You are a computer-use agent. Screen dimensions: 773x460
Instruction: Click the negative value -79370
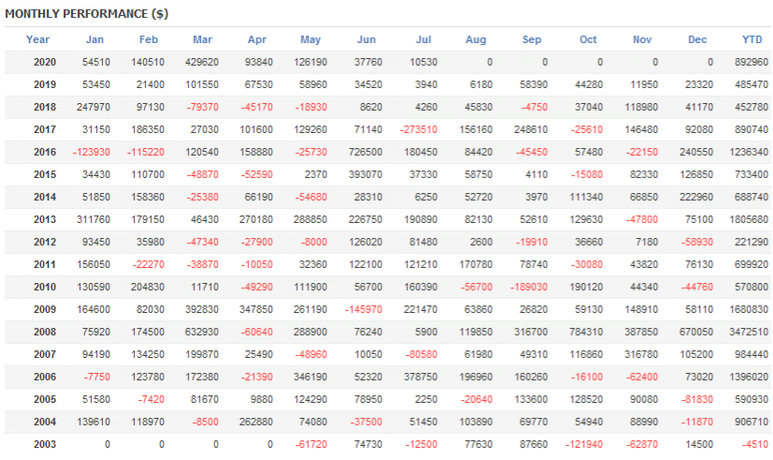tap(203, 107)
